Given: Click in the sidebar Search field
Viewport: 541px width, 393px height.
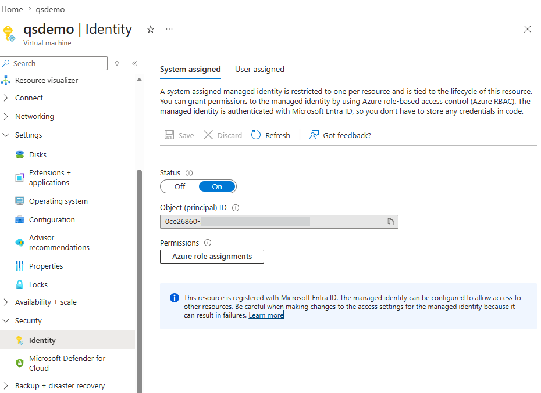Looking at the screenshot, I should click(x=54, y=63).
